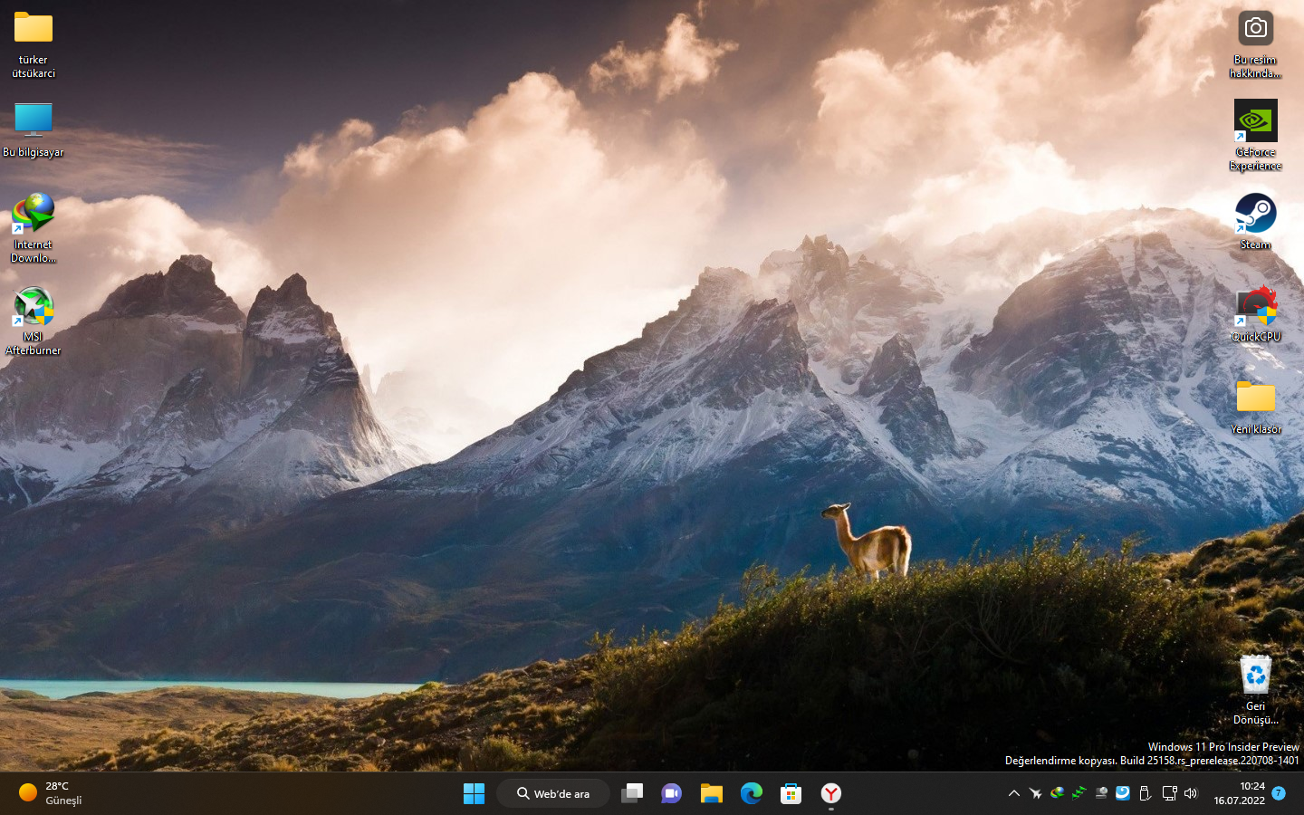Open Task View from the taskbar
This screenshot has width=1304, height=815.
tap(632, 794)
